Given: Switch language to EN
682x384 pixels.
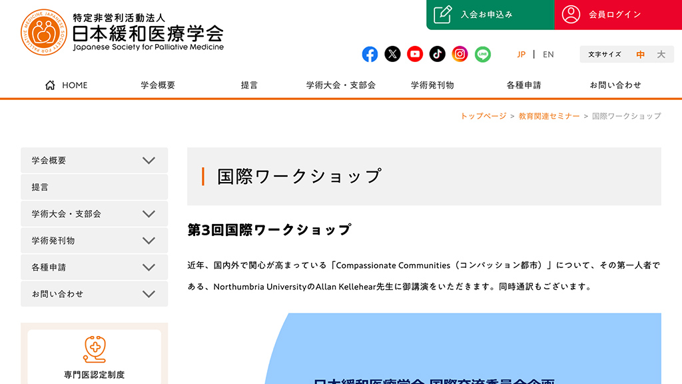Looking at the screenshot, I should pyautogui.click(x=548, y=55).
